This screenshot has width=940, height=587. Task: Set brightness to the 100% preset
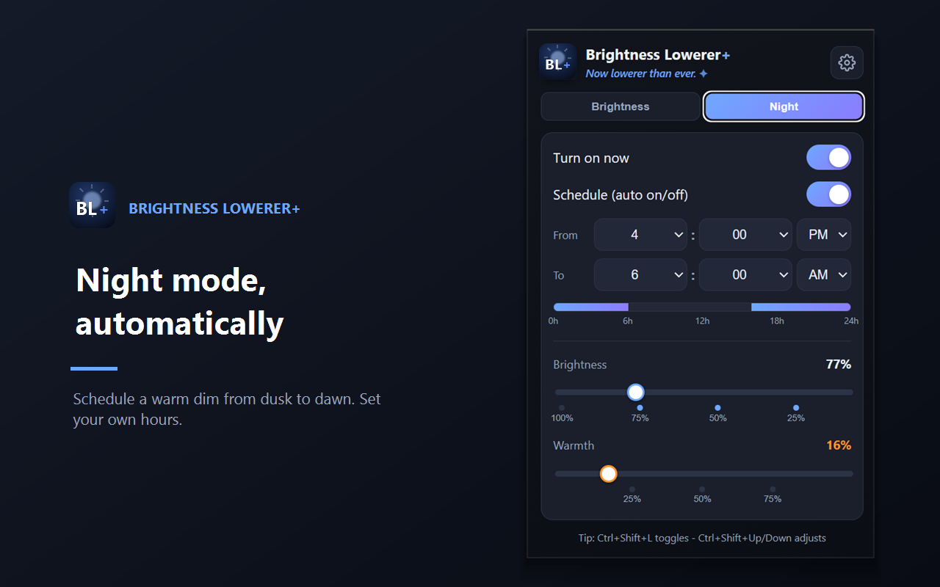pyautogui.click(x=562, y=413)
